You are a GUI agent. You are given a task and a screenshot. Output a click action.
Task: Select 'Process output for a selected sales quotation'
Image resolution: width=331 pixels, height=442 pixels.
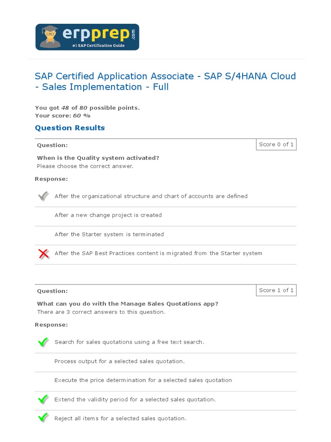[x=119, y=361]
